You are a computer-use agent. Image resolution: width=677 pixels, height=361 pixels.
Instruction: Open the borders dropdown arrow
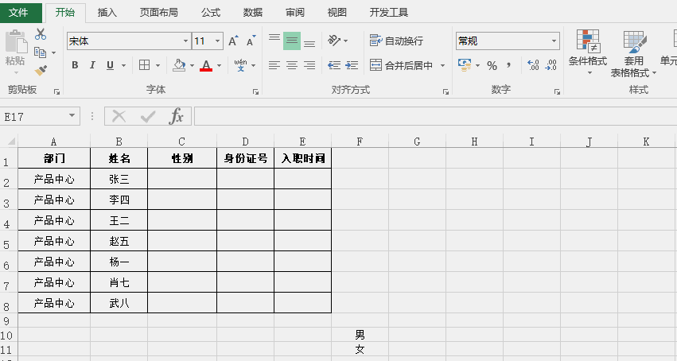[158, 65]
